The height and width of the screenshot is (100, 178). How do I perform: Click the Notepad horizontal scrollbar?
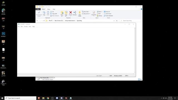(x=76, y=74)
